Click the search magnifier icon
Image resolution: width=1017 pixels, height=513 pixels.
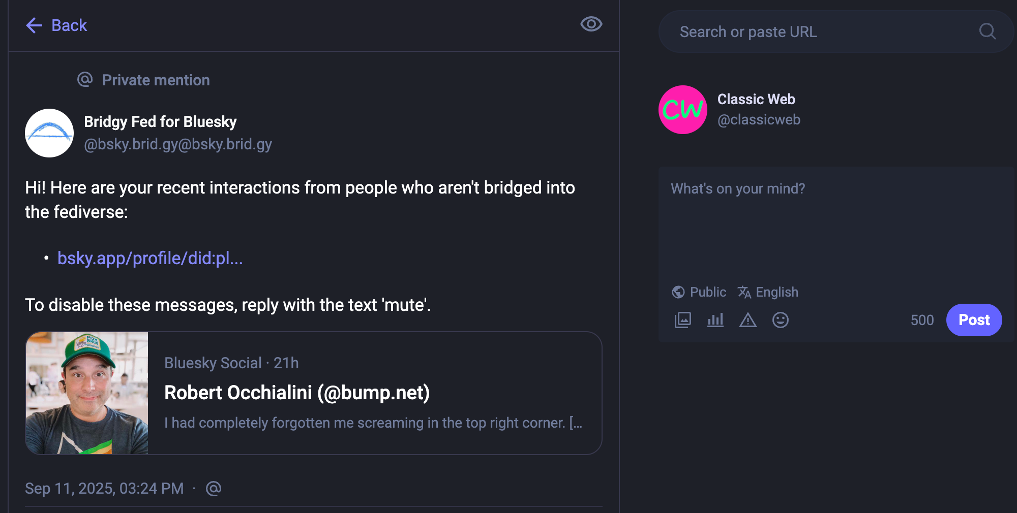pyautogui.click(x=987, y=31)
